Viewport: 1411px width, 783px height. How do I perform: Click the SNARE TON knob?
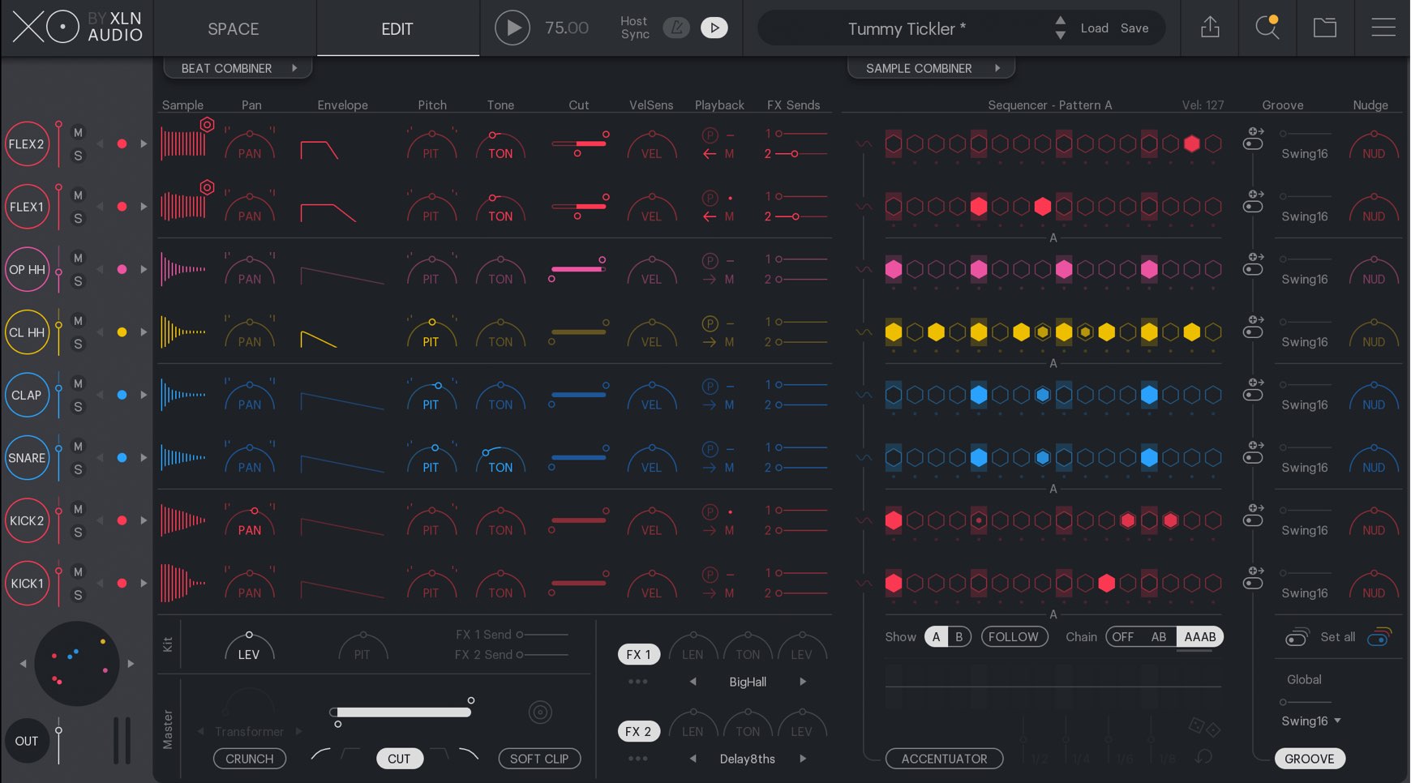point(500,458)
